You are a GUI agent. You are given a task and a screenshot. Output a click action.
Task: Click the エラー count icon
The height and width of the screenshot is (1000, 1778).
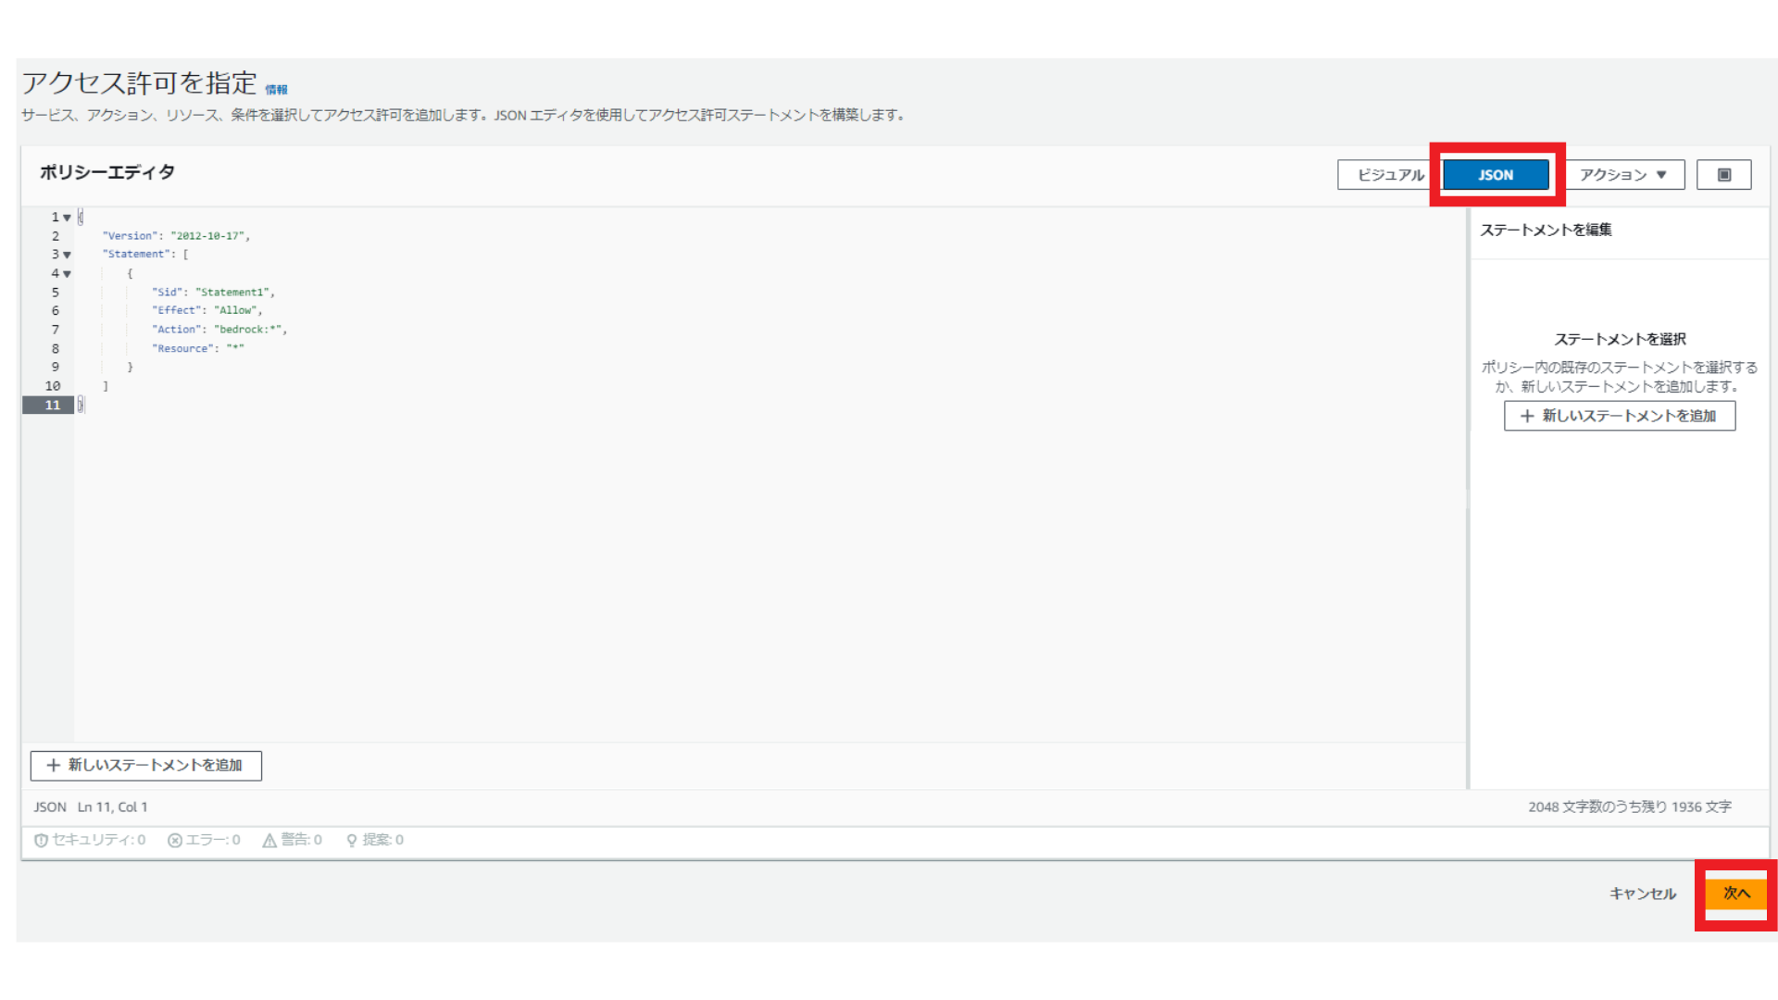[175, 840]
